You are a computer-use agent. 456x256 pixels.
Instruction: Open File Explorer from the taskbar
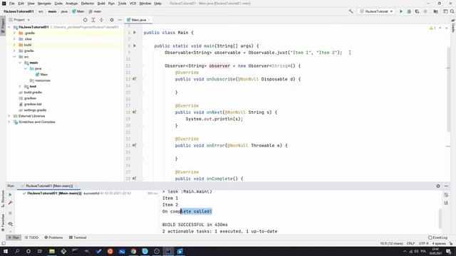[52, 251]
